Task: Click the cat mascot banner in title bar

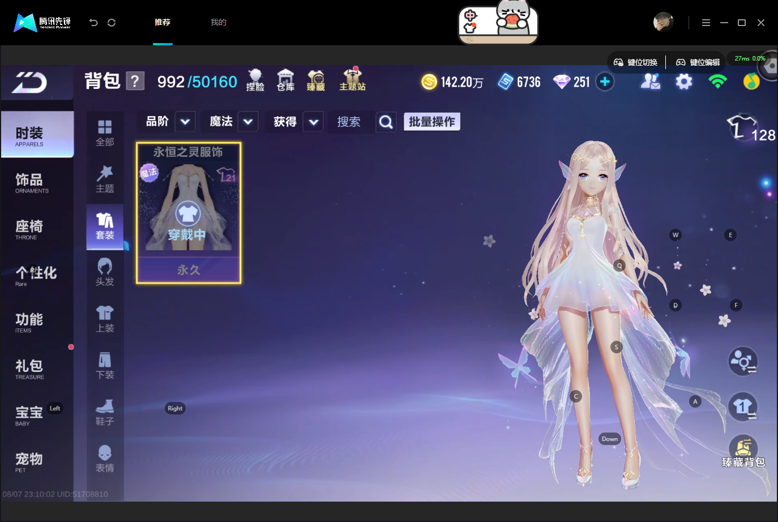Action: pyautogui.click(x=498, y=23)
